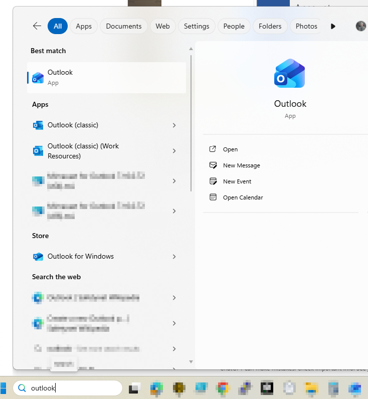Screen dimensions: 368x399
Task: Open the Outlook best match result
Action: click(x=106, y=77)
